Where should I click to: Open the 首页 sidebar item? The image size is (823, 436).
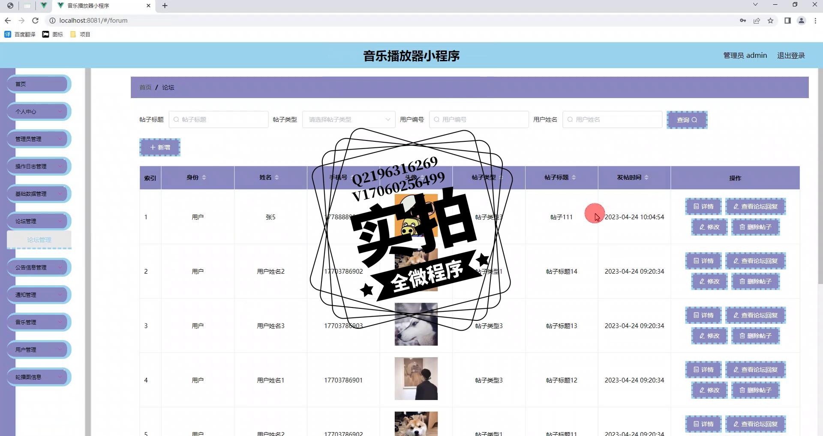(x=39, y=84)
